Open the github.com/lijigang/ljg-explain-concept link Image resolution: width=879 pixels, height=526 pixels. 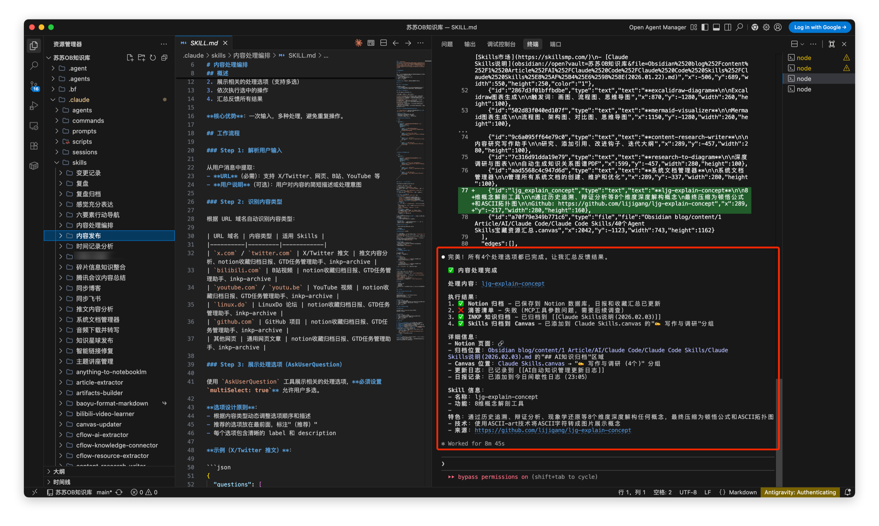[553, 430]
